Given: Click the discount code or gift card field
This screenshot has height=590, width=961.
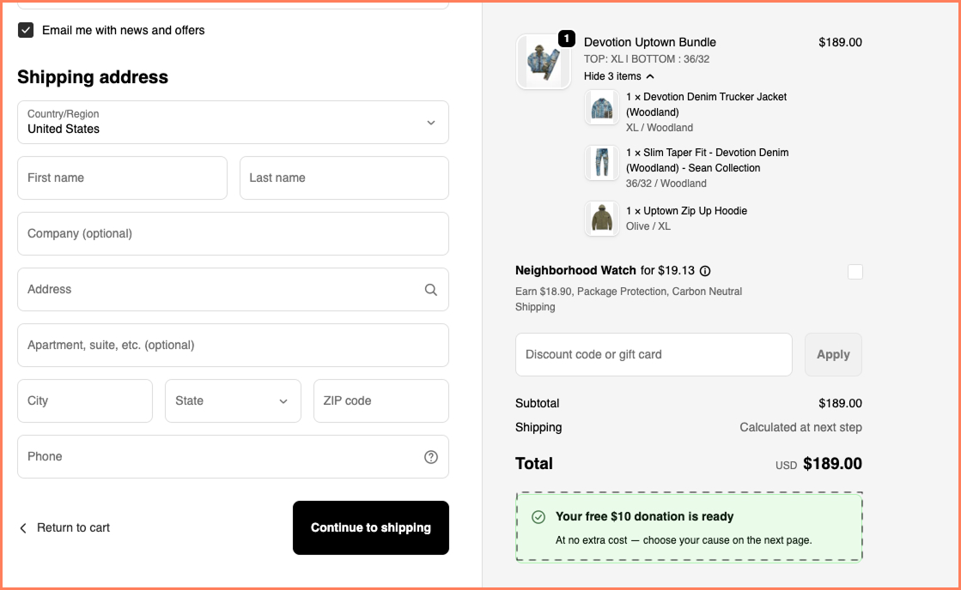Looking at the screenshot, I should 654,354.
